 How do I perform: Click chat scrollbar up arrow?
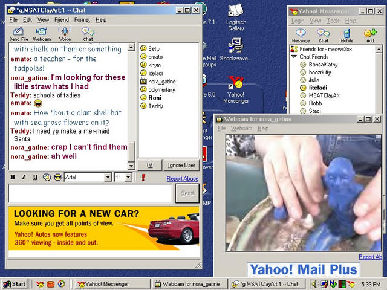(131, 47)
